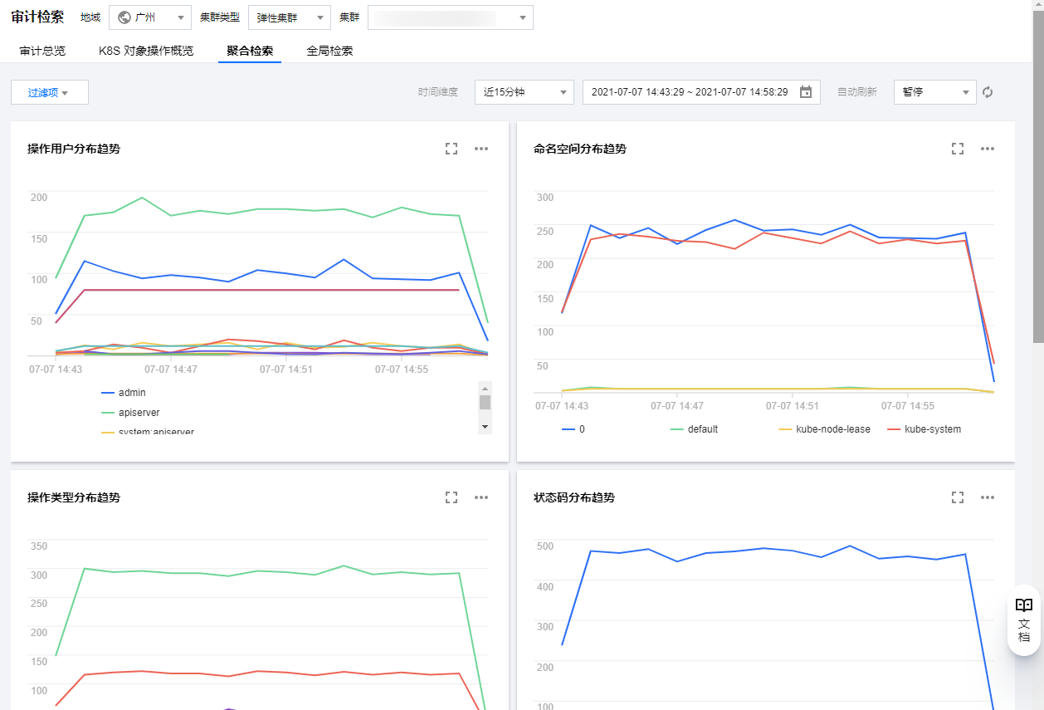The image size is (1044, 710).
Task: Switch to the K8S 对象操作概览 tab
Action: [x=146, y=51]
